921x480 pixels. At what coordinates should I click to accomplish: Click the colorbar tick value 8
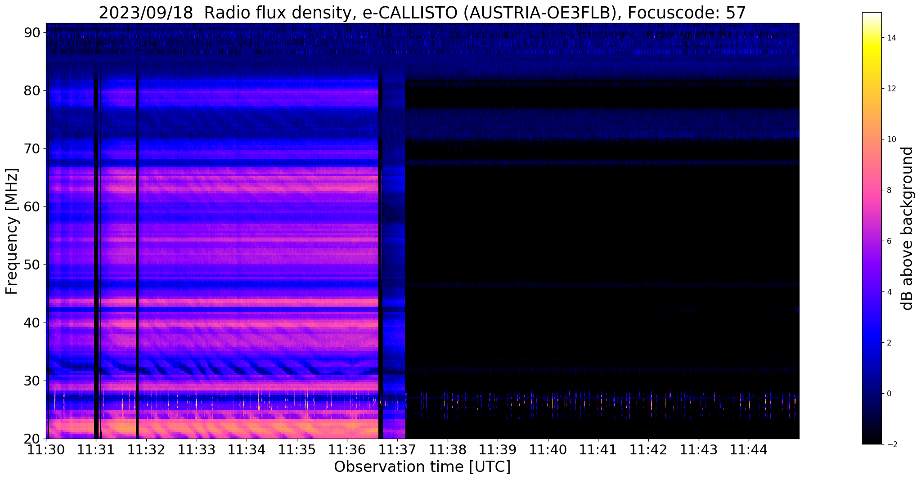coord(889,190)
